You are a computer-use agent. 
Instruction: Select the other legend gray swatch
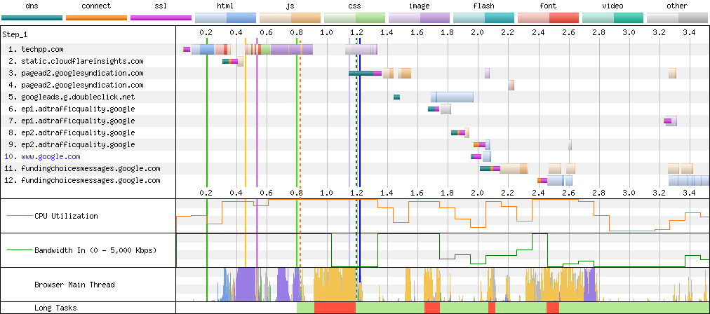678,18
